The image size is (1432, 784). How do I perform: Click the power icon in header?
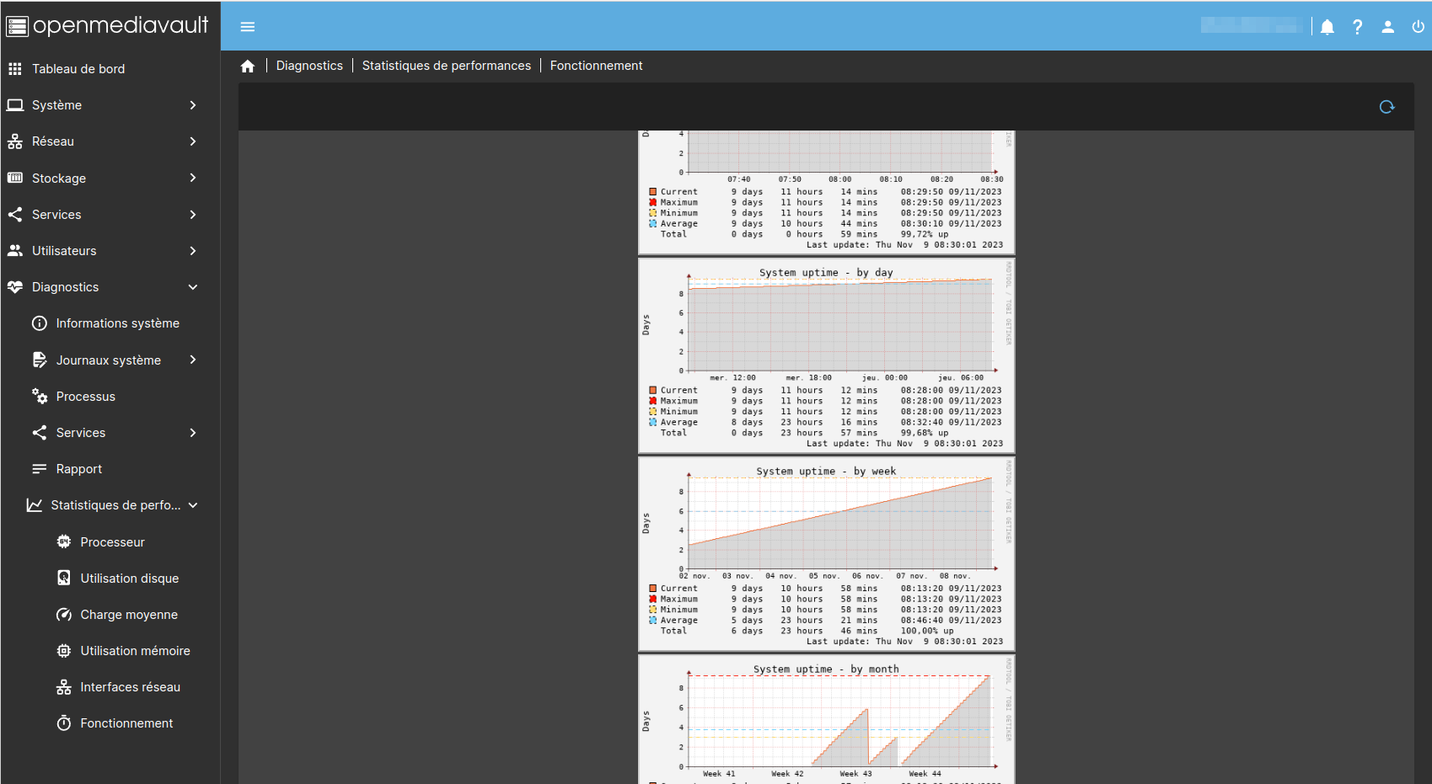point(1418,27)
